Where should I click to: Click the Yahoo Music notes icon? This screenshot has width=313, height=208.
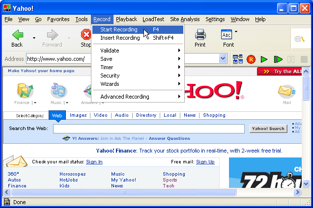click(58, 91)
